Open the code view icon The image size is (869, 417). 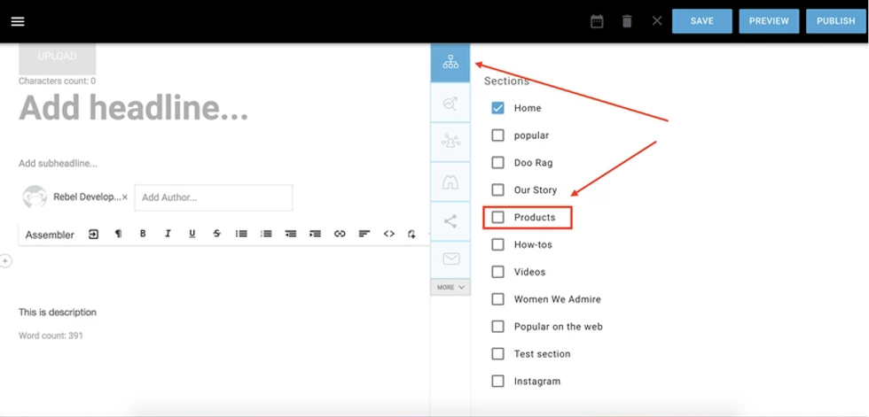(x=388, y=234)
